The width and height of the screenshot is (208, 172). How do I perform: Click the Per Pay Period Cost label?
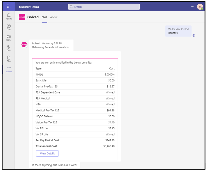tap(48, 140)
